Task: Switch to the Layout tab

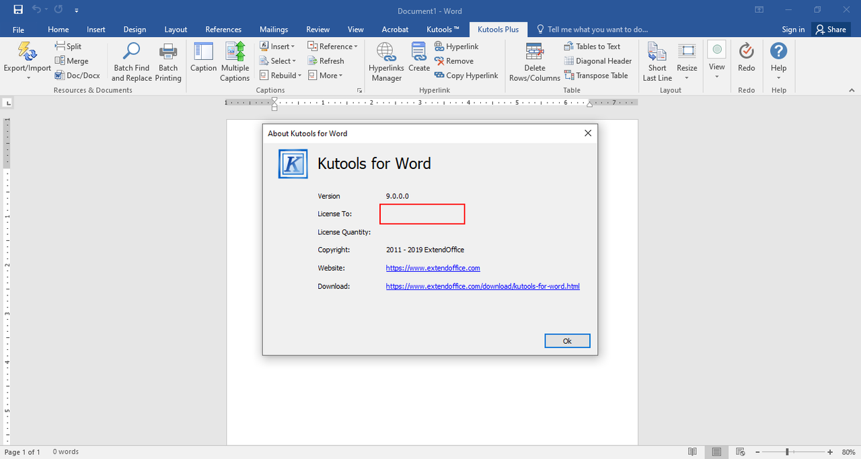Action: 176,30
